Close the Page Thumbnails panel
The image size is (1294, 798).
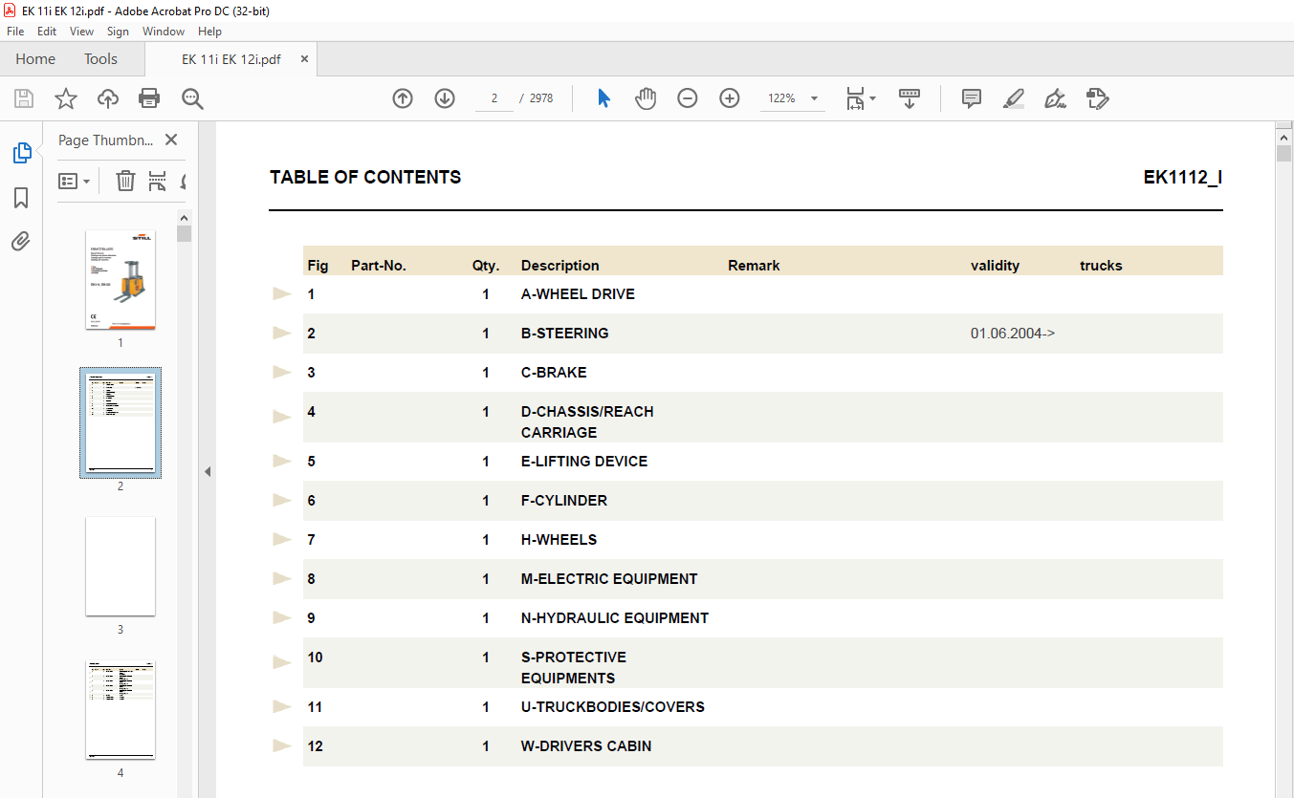(x=171, y=140)
